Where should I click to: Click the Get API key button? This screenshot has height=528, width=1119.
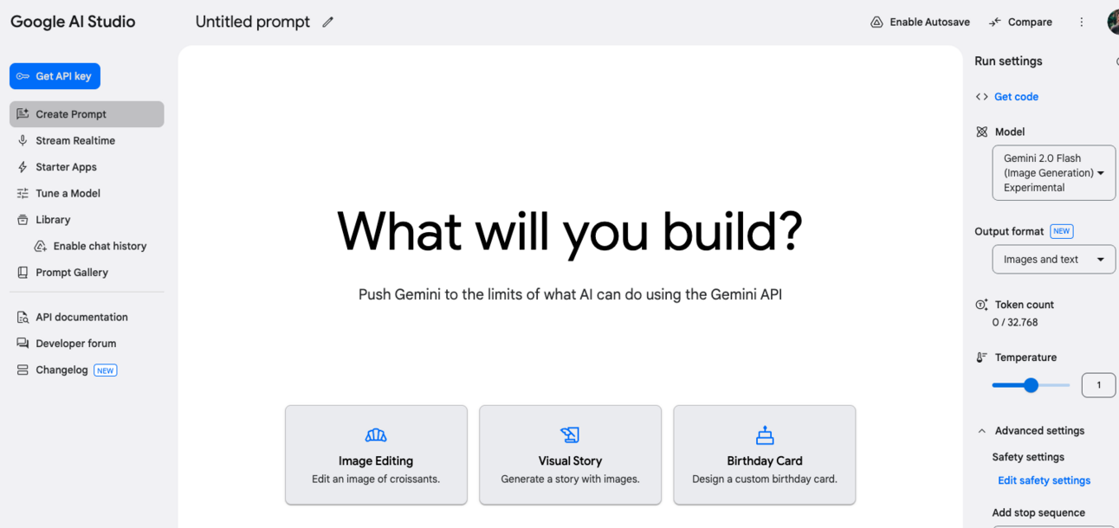coord(55,76)
